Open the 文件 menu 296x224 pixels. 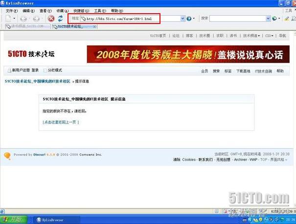[12, 11]
